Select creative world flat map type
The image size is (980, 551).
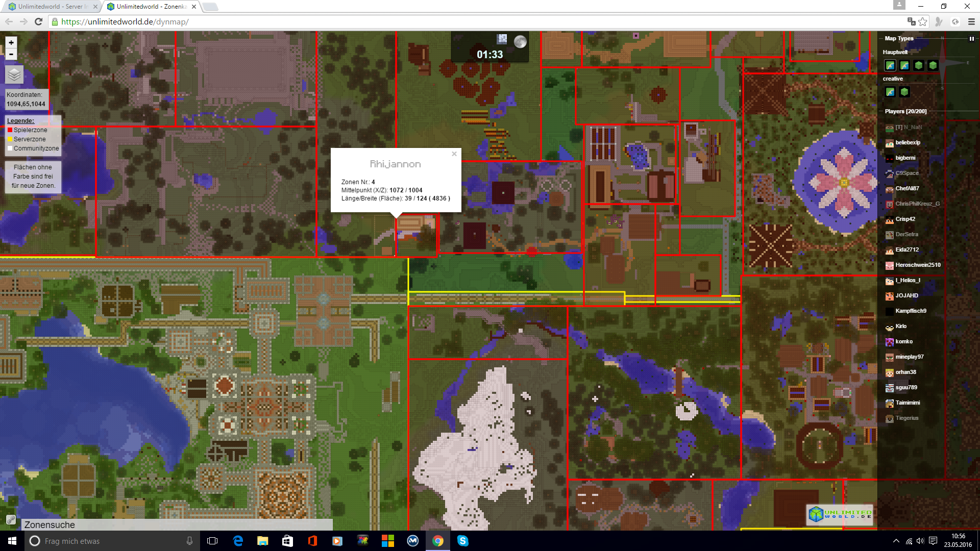click(890, 92)
